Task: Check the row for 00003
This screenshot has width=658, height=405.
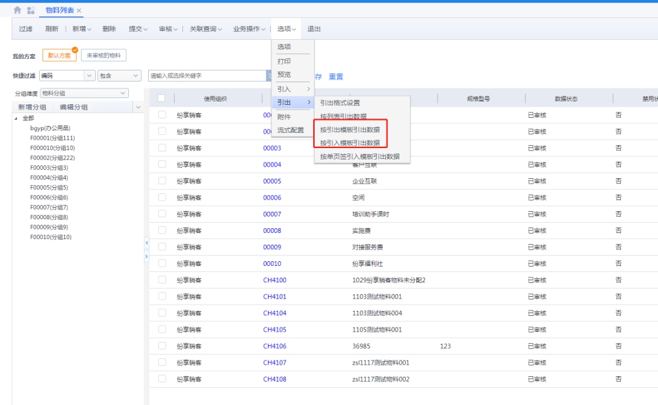Action: [x=162, y=148]
